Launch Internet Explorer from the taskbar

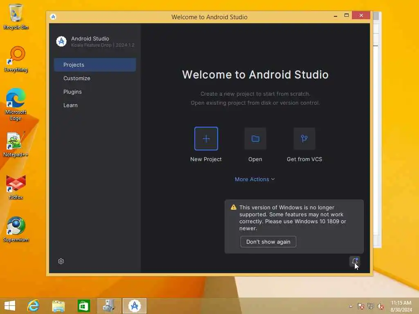[x=34, y=306]
